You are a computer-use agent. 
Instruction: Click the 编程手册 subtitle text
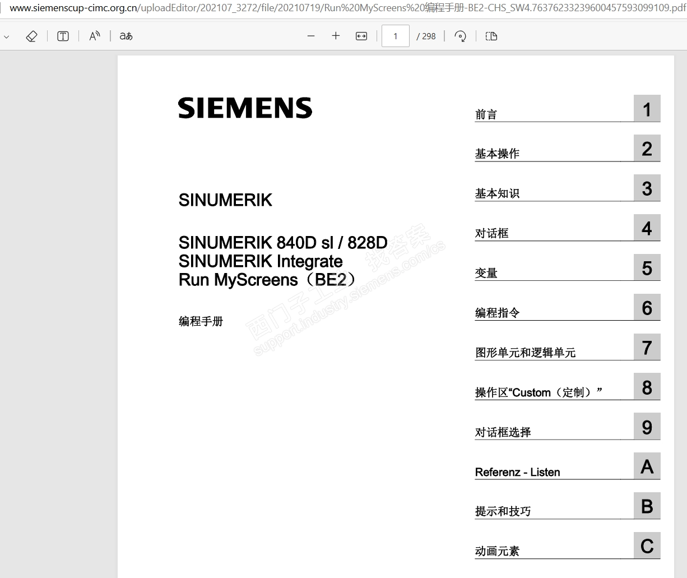coord(201,321)
